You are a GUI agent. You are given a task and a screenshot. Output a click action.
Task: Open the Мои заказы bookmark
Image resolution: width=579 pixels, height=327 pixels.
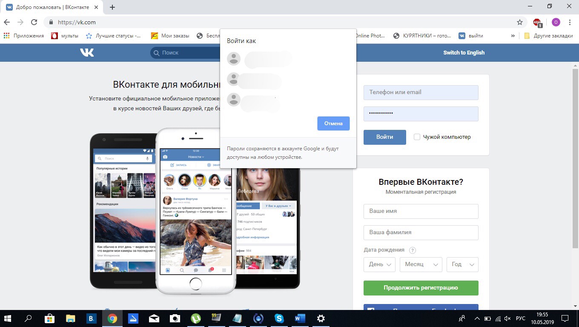(170, 36)
